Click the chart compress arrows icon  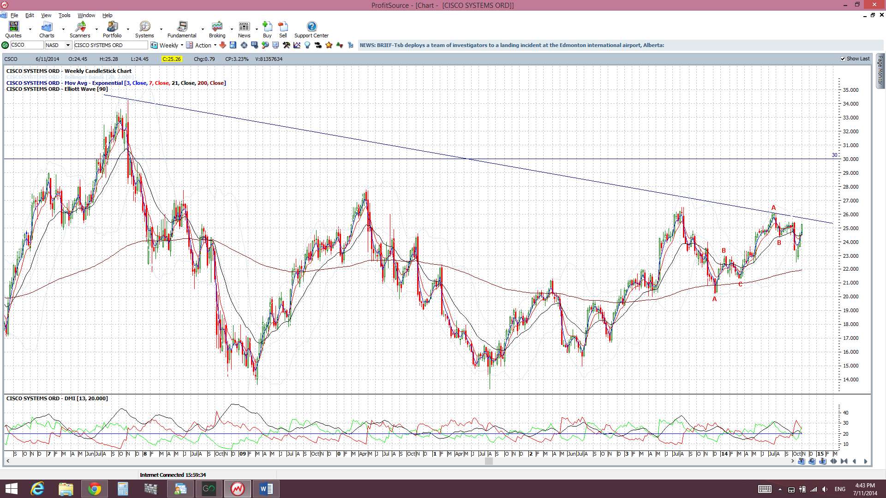point(844,461)
